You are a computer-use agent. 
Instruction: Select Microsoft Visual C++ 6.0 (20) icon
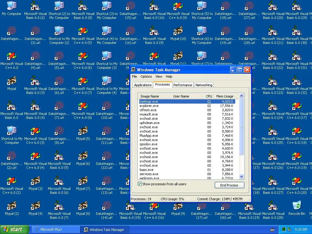pos(297,185)
